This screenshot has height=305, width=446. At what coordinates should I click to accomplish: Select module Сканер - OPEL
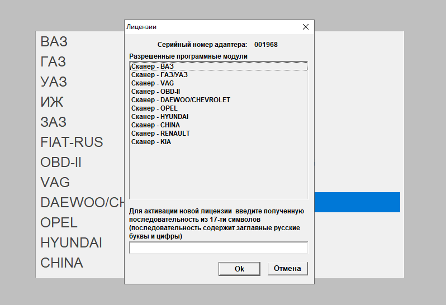pos(219,108)
